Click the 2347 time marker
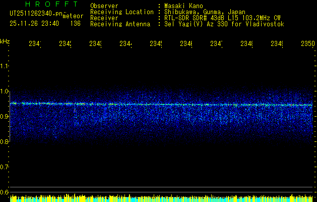The image size is (317, 202). tap(216, 43)
